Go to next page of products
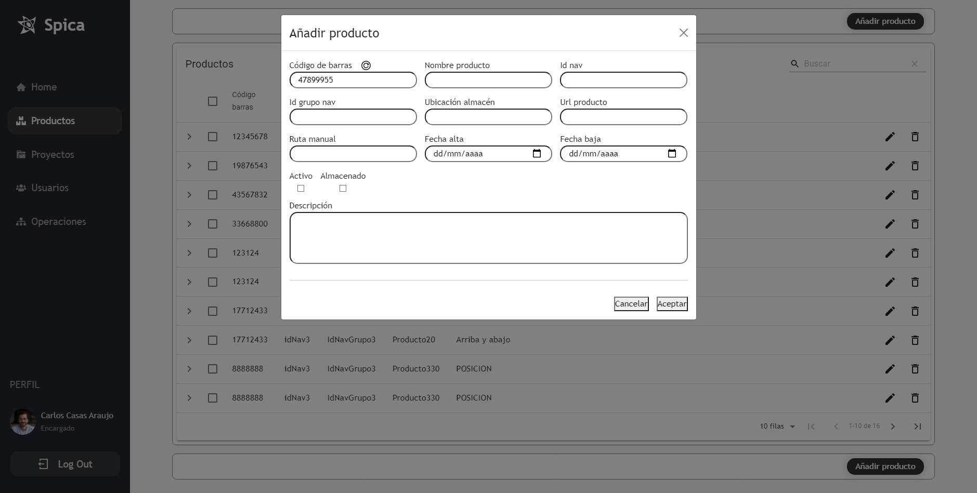This screenshot has height=493, width=977. coord(893,427)
